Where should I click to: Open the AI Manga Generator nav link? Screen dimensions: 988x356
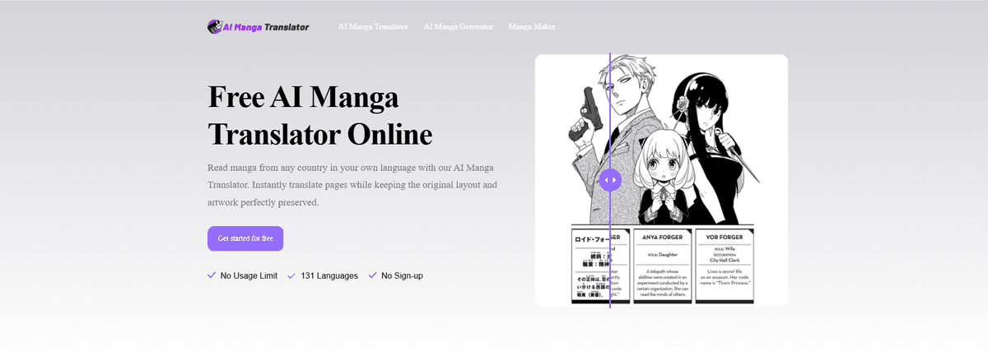coord(459,26)
